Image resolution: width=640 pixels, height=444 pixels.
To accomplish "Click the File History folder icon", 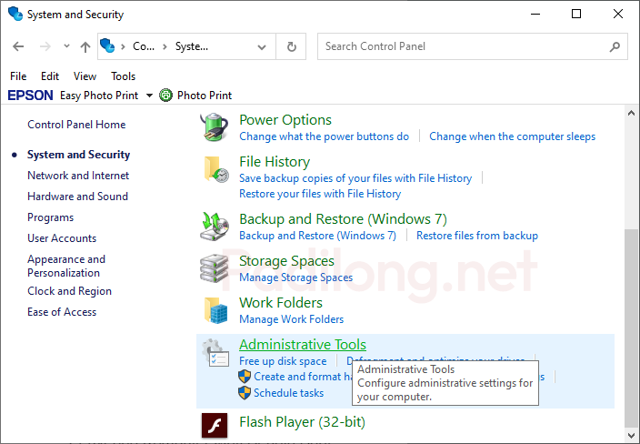I will coord(216,169).
